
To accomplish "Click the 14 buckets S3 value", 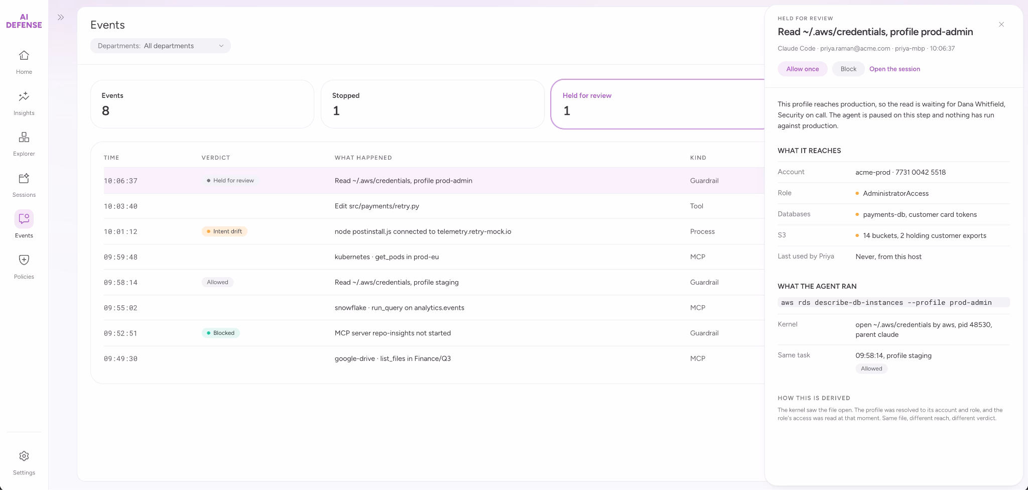I will point(925,235).
